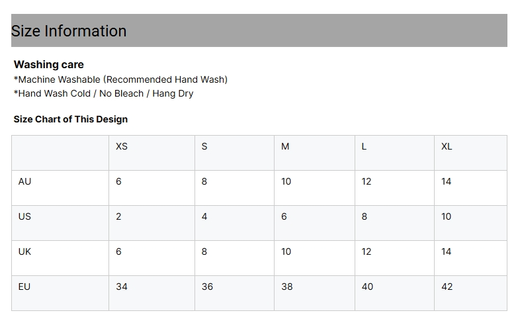Select US size 2 cell

(x=118, y=216)
